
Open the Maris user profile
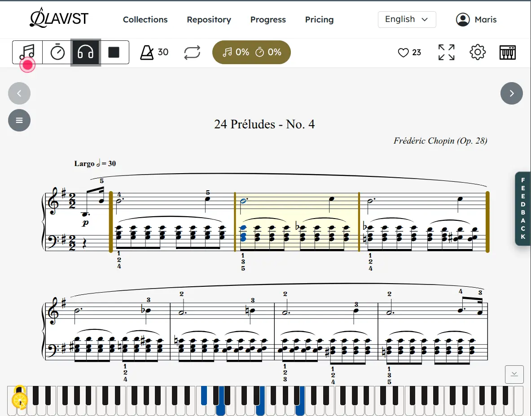[476, 20]
